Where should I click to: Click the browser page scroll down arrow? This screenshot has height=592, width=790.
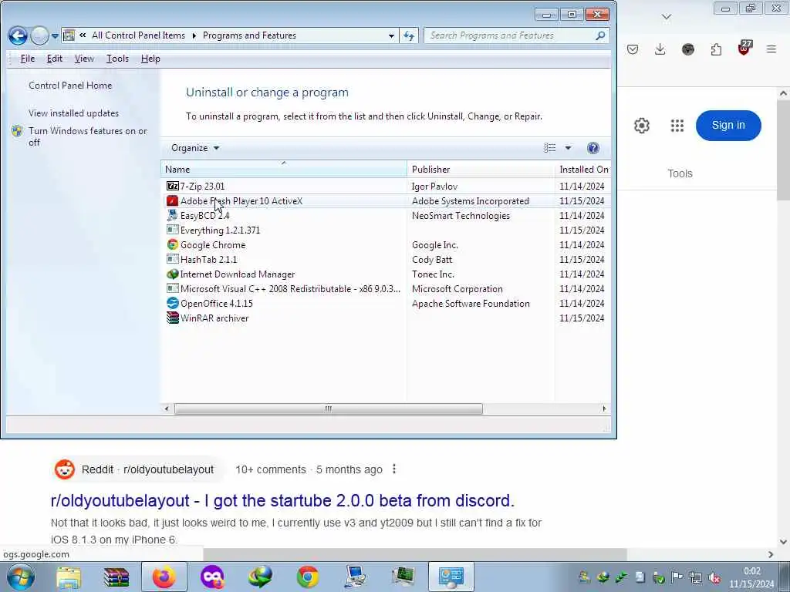point(783,542)
